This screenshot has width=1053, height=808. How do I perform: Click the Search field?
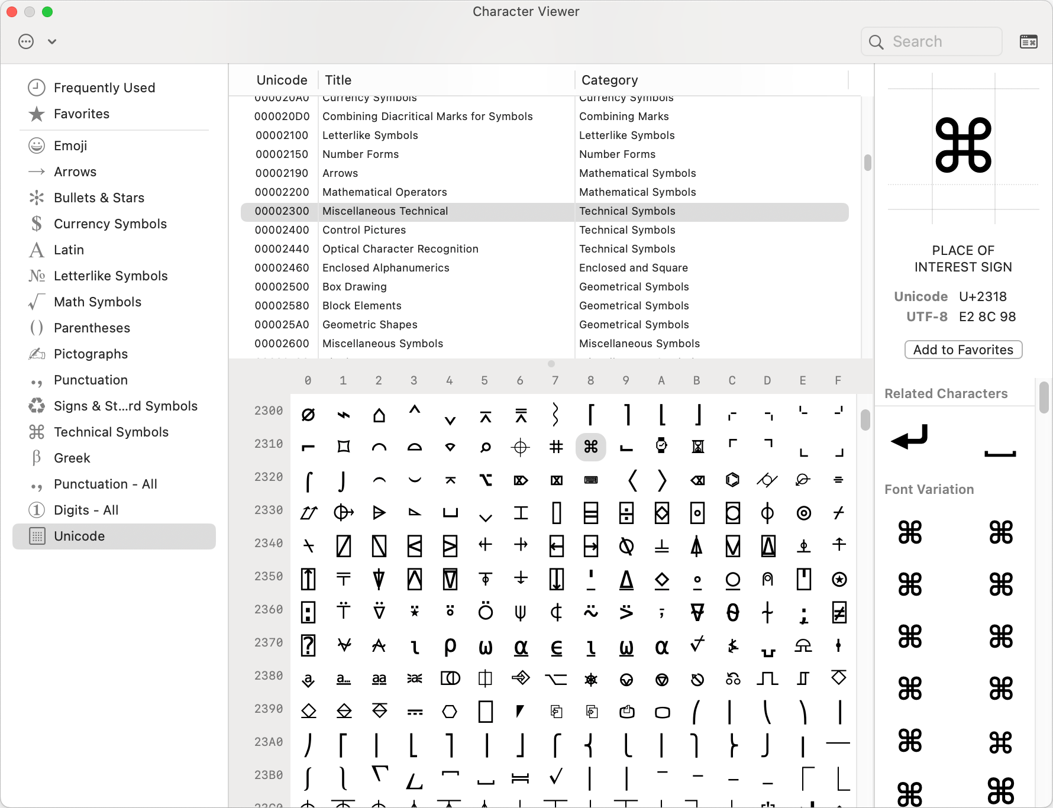tap(932, 41)
